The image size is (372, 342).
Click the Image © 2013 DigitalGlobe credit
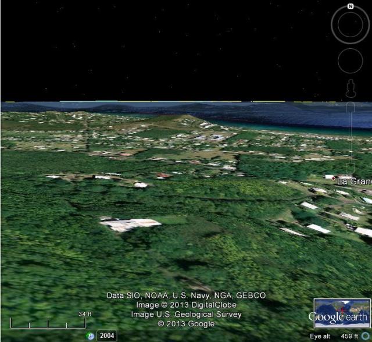pyautogui.click(x=186, y=305)
